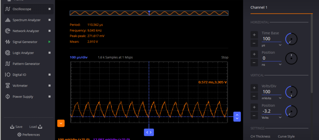Decrease vertical Position with minus button
This screenshot has height=140, width=319.
(254, 116)
